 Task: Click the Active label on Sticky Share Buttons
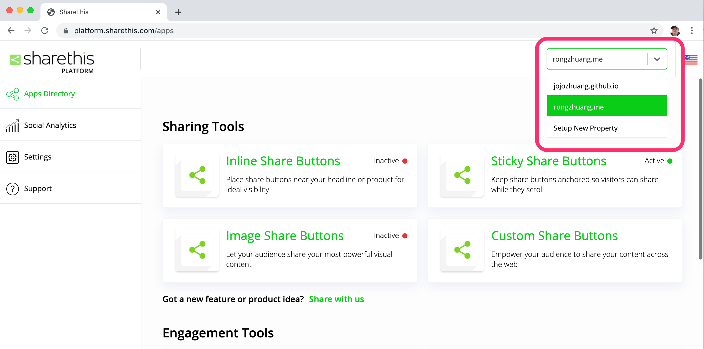654,161
